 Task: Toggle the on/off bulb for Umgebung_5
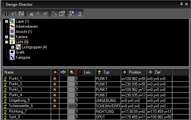pos(55,101)
